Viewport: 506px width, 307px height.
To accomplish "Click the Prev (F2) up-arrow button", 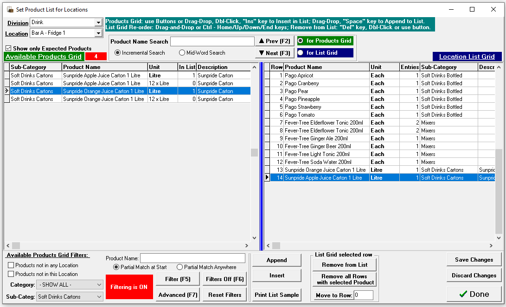I will point(275,41).
